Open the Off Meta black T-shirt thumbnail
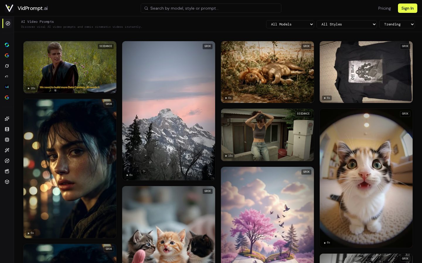Viewport: 422px width, 263px height. coord(366,72)
